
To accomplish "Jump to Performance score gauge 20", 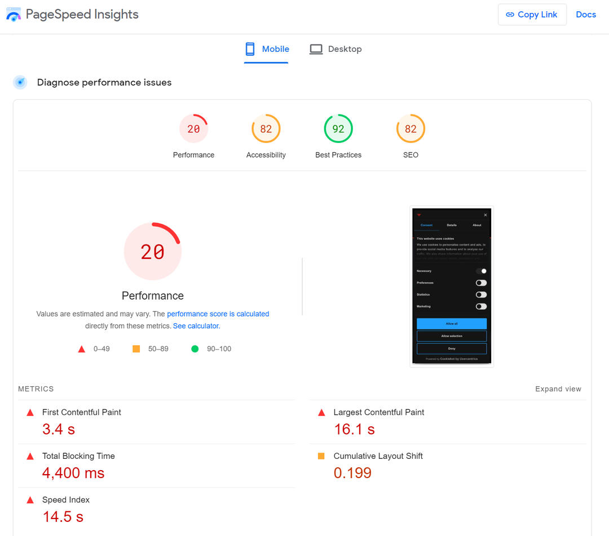I will coord(194,128).
